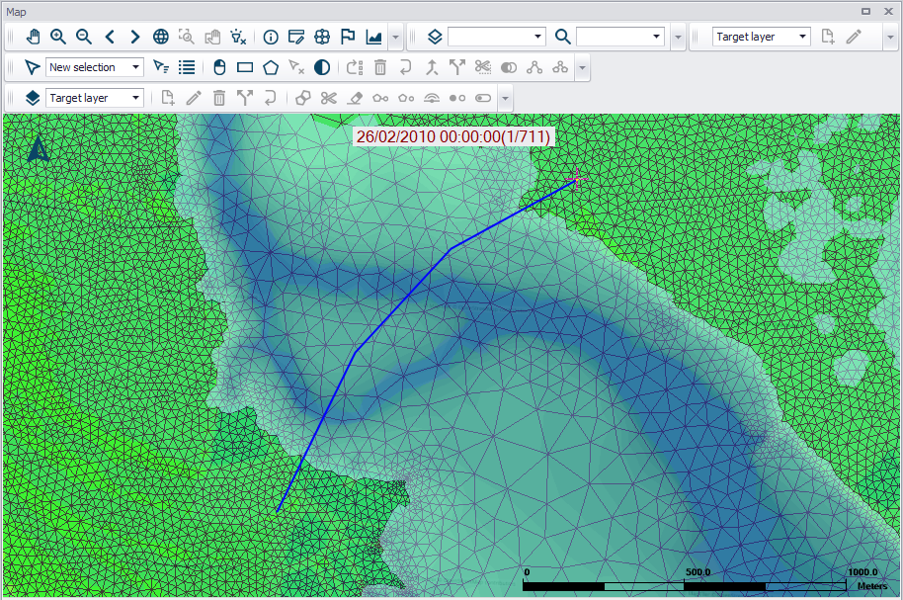903x600 pixels.
Task: Click the zoom to selection icon
Action: click(x=186, y=37)
